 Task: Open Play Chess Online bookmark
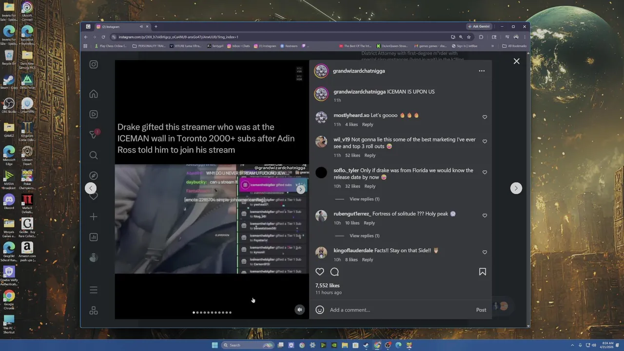(x=110, y=46)
